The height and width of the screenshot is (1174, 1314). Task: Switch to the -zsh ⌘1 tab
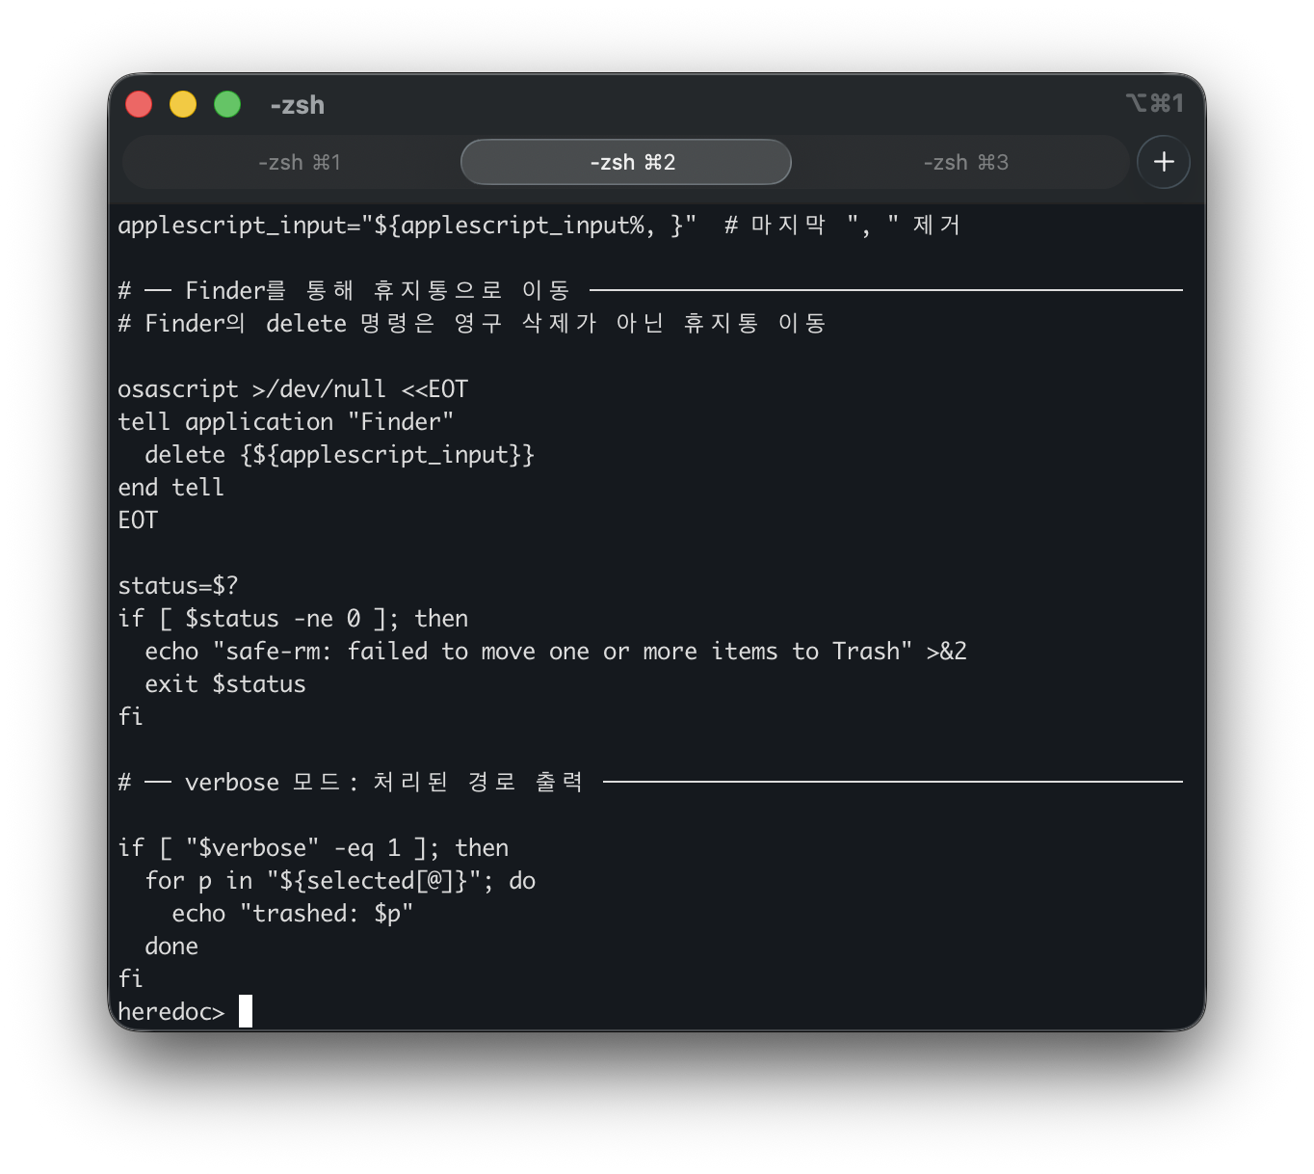pyautogui.click(x=299, y=162)
